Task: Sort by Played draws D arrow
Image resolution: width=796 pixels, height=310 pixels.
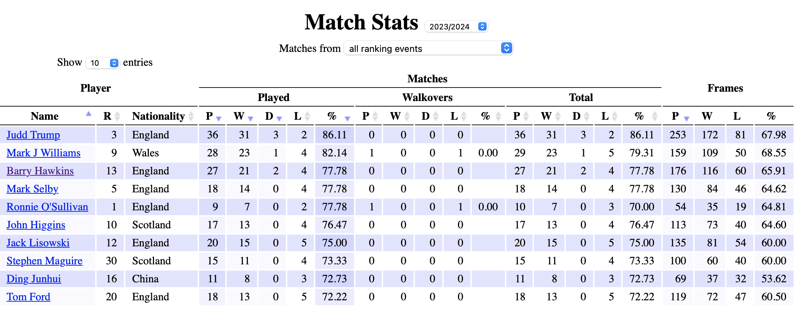Action: click(x=279, y=118)
